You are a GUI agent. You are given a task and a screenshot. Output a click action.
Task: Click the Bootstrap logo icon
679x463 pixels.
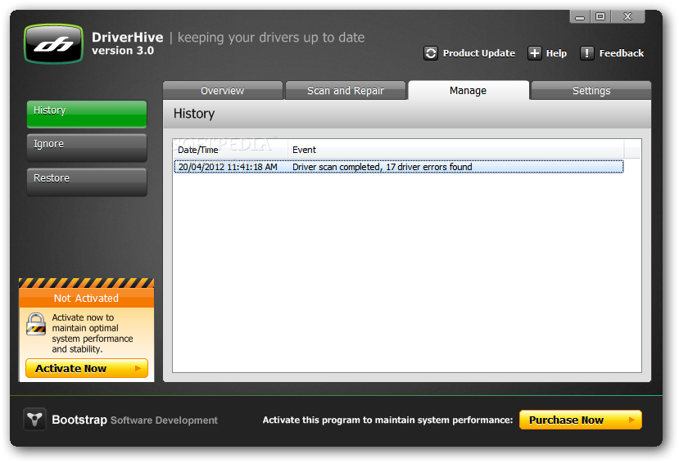click(34, 419)
